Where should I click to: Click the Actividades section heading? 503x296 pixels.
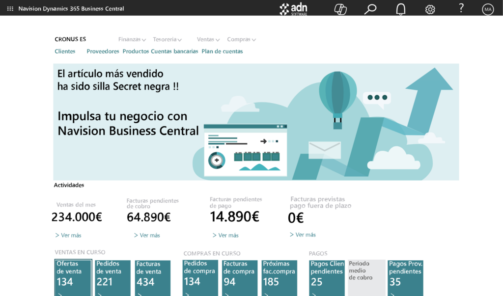69,185
